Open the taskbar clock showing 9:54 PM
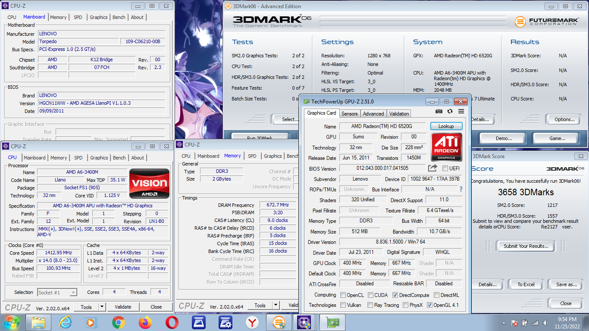 (567, 323)
